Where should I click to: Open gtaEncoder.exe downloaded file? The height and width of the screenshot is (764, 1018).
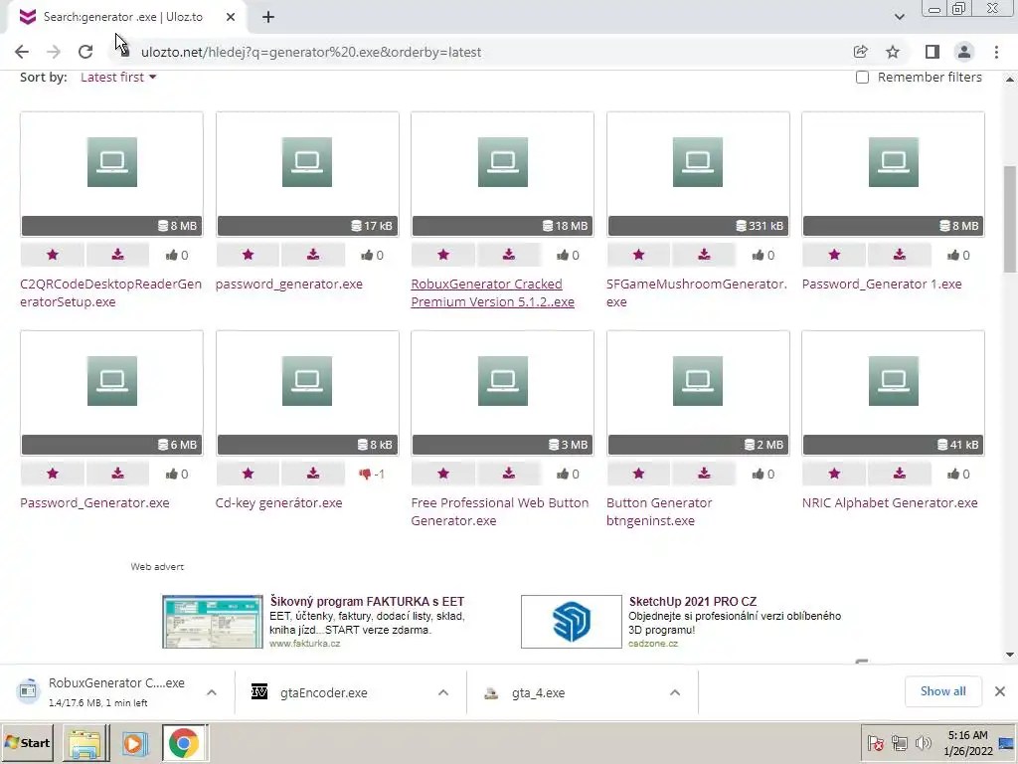(x=323, y=692)
